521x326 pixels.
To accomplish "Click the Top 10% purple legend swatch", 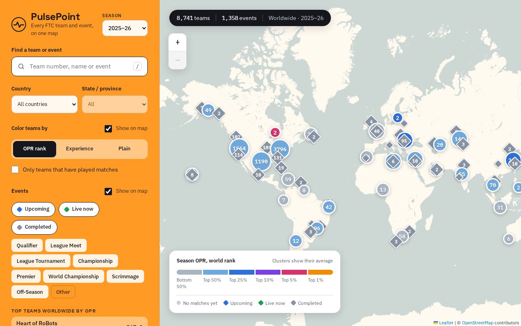I will [268, 272].
